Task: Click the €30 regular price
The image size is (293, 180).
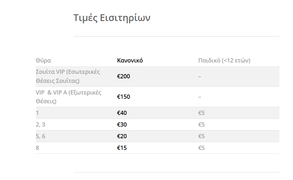Action: tap(122, 125)
